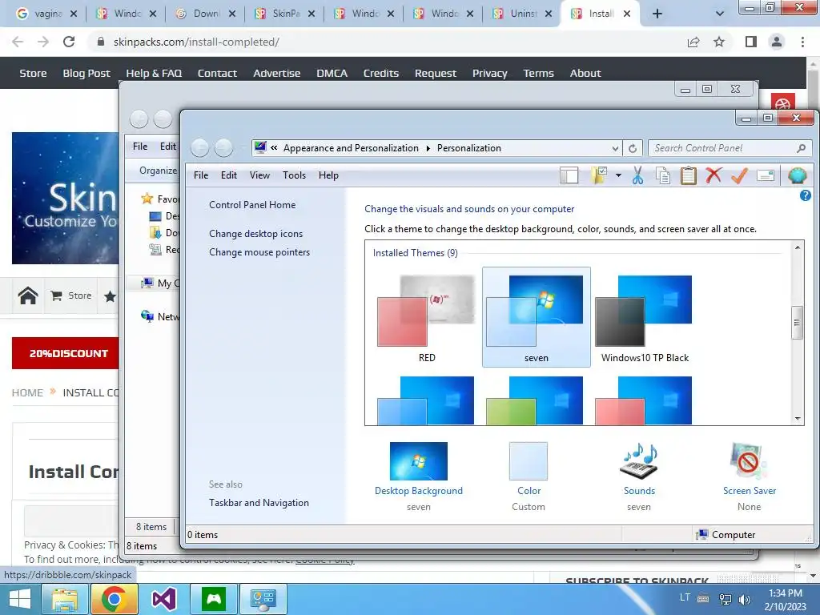The width and height of the screenshot is (820, 615).
Task: Select the RED theme
Action: pos(426,319)
